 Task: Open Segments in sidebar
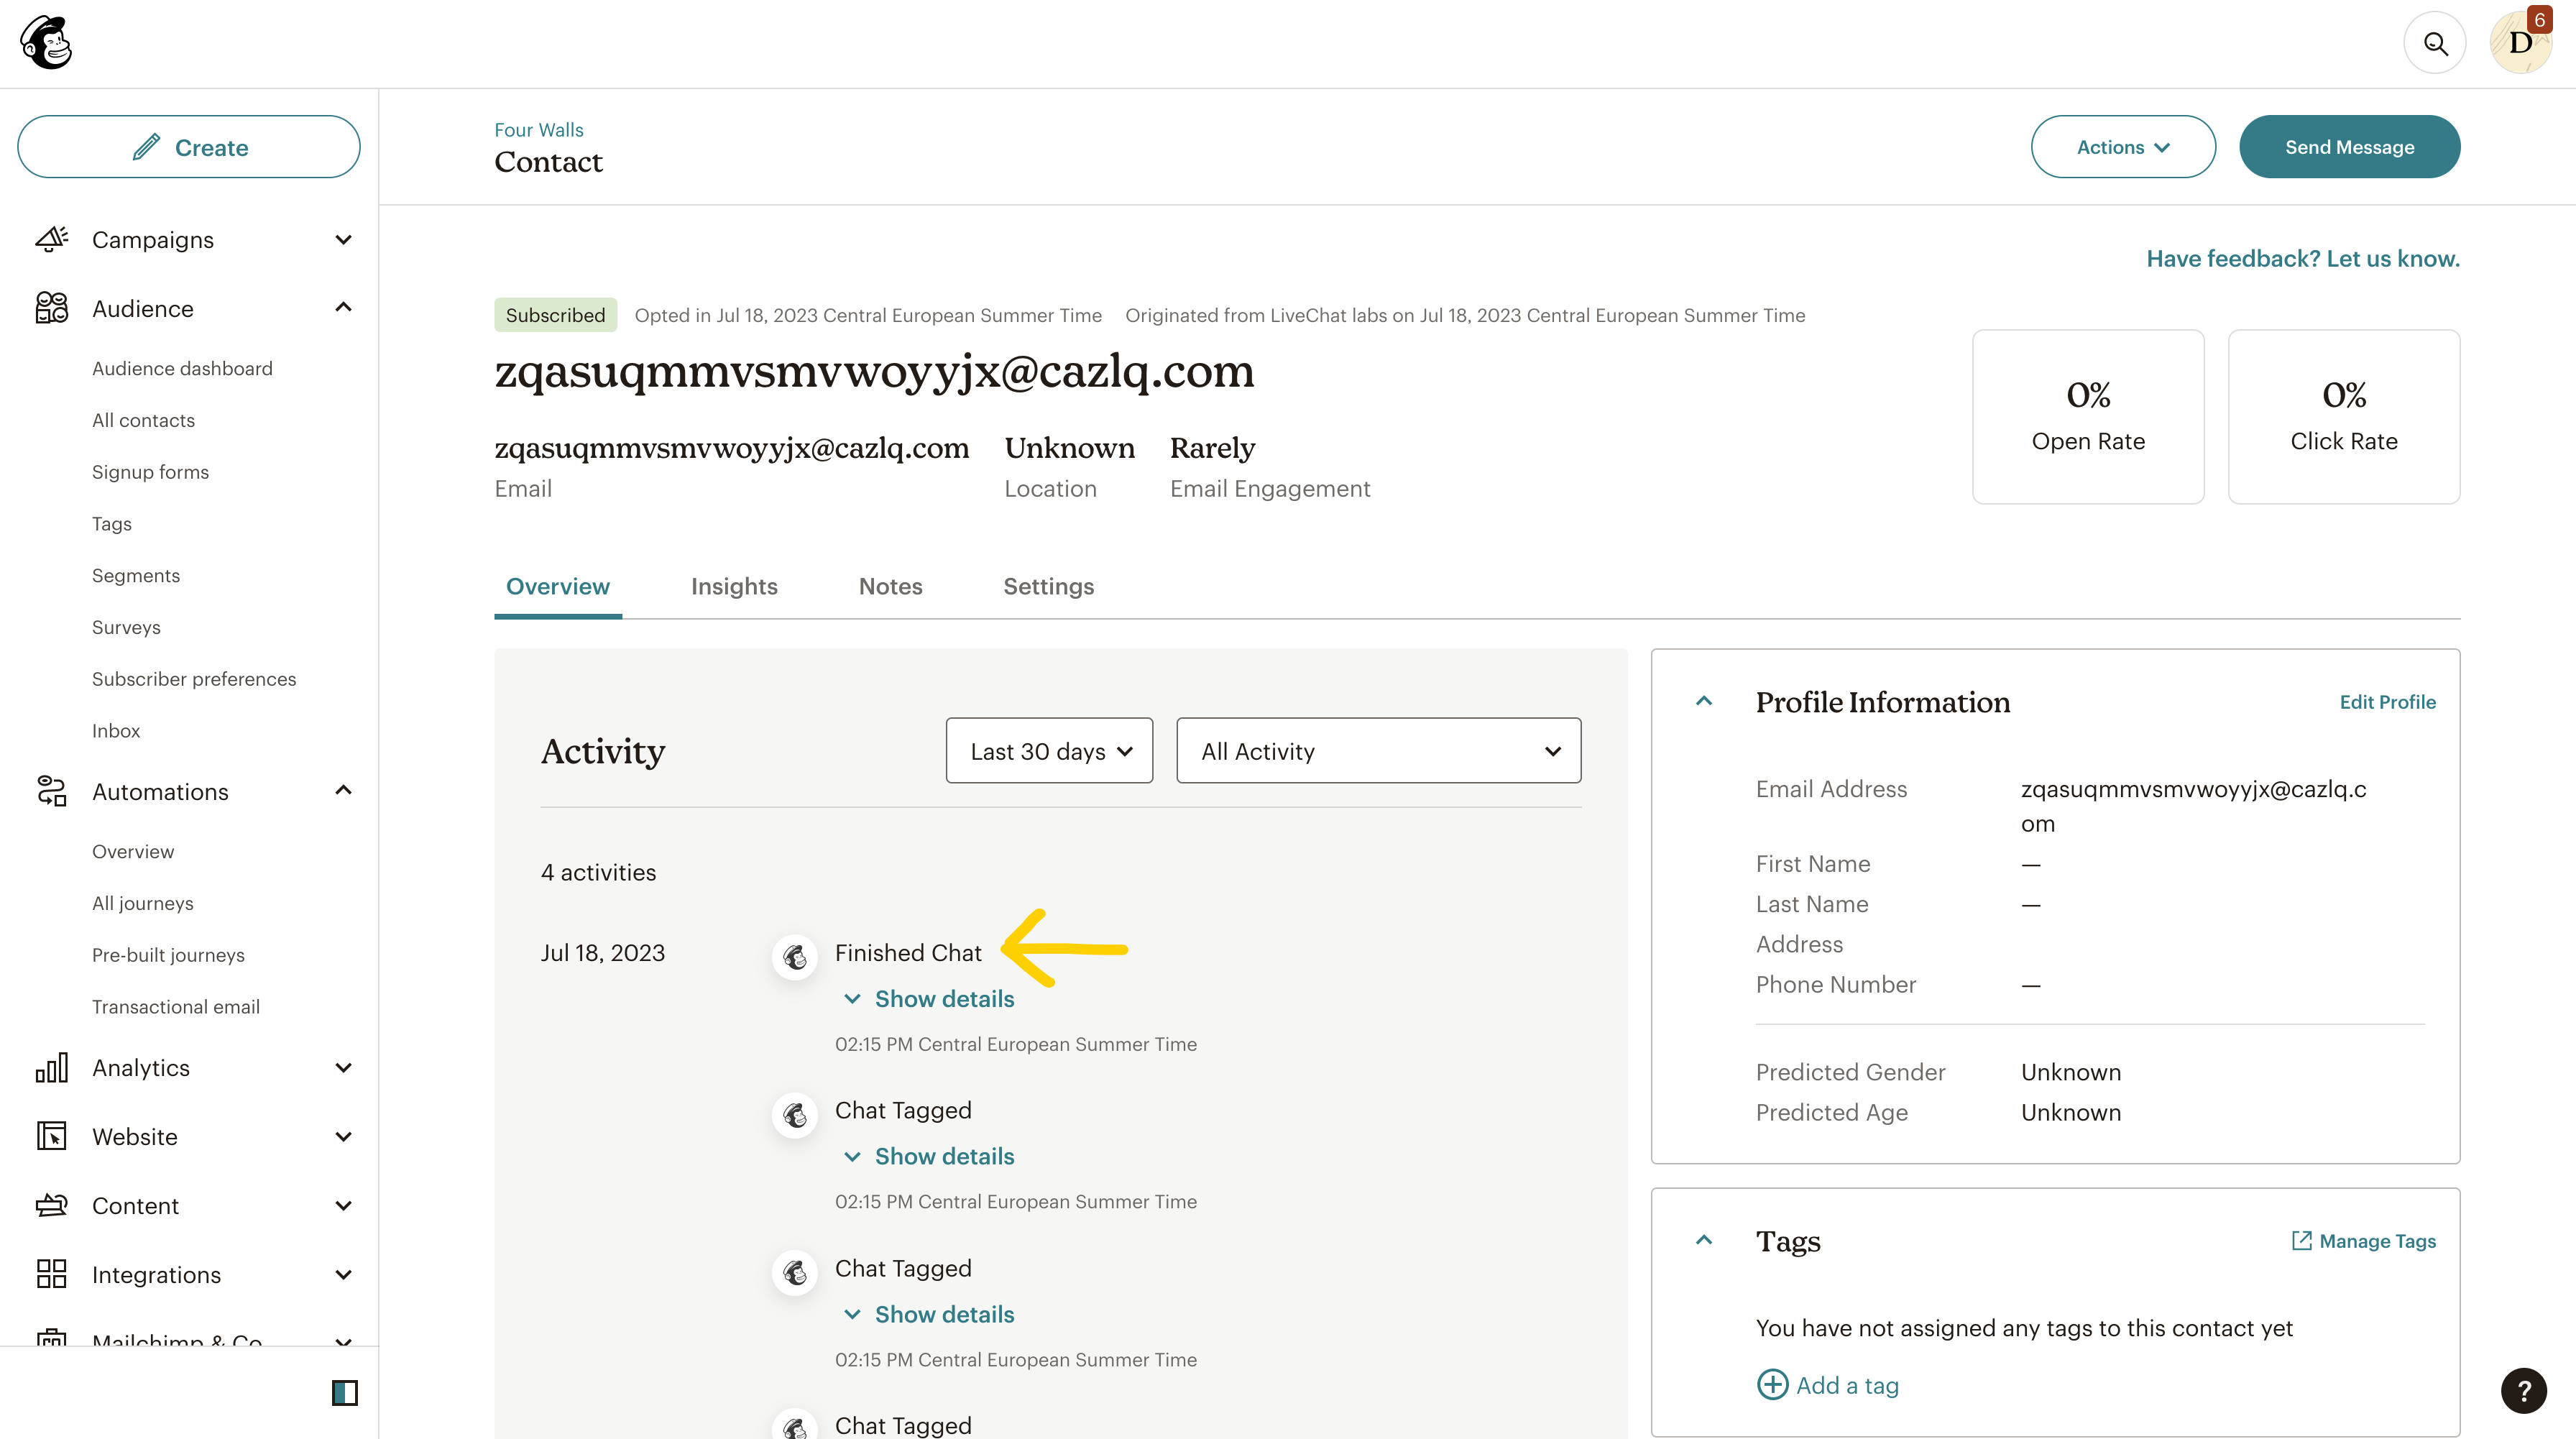136,575
